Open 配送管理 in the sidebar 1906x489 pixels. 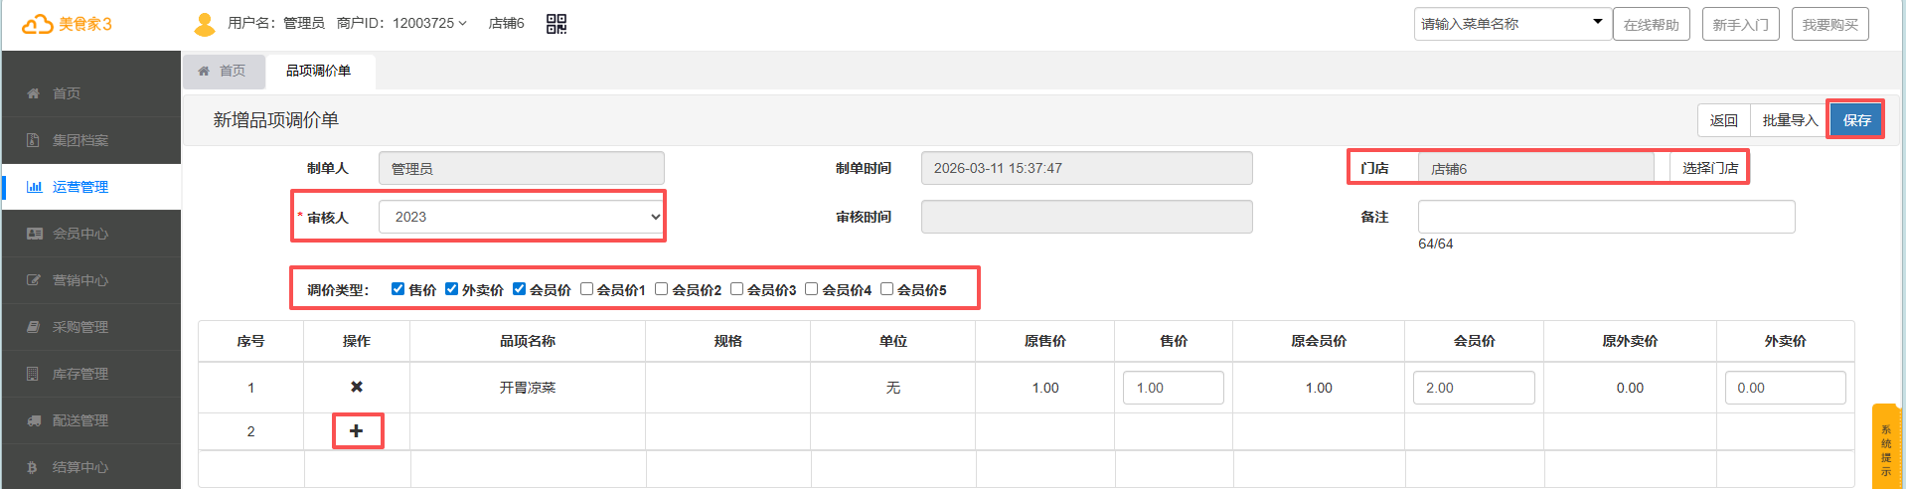pyautogui.click(x=79, y=420)
